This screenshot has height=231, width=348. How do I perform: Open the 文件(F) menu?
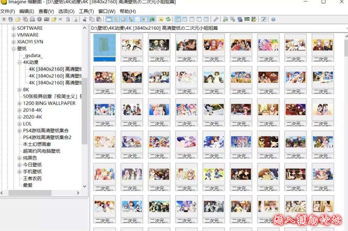(8, 11)
